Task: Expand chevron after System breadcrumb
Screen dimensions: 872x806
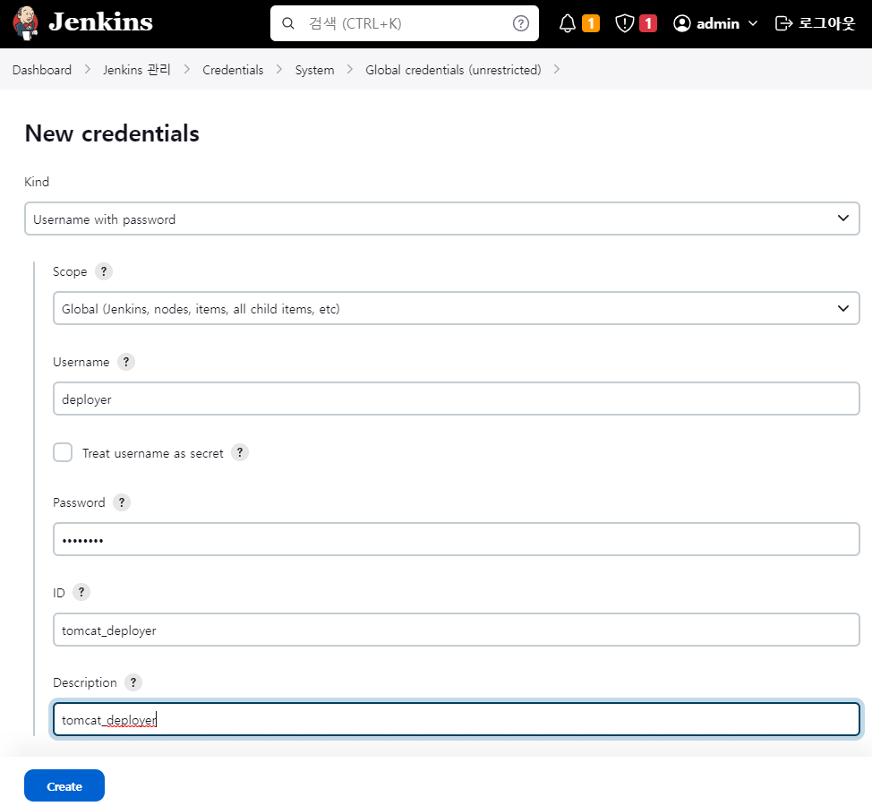Action: click(350, 70)
